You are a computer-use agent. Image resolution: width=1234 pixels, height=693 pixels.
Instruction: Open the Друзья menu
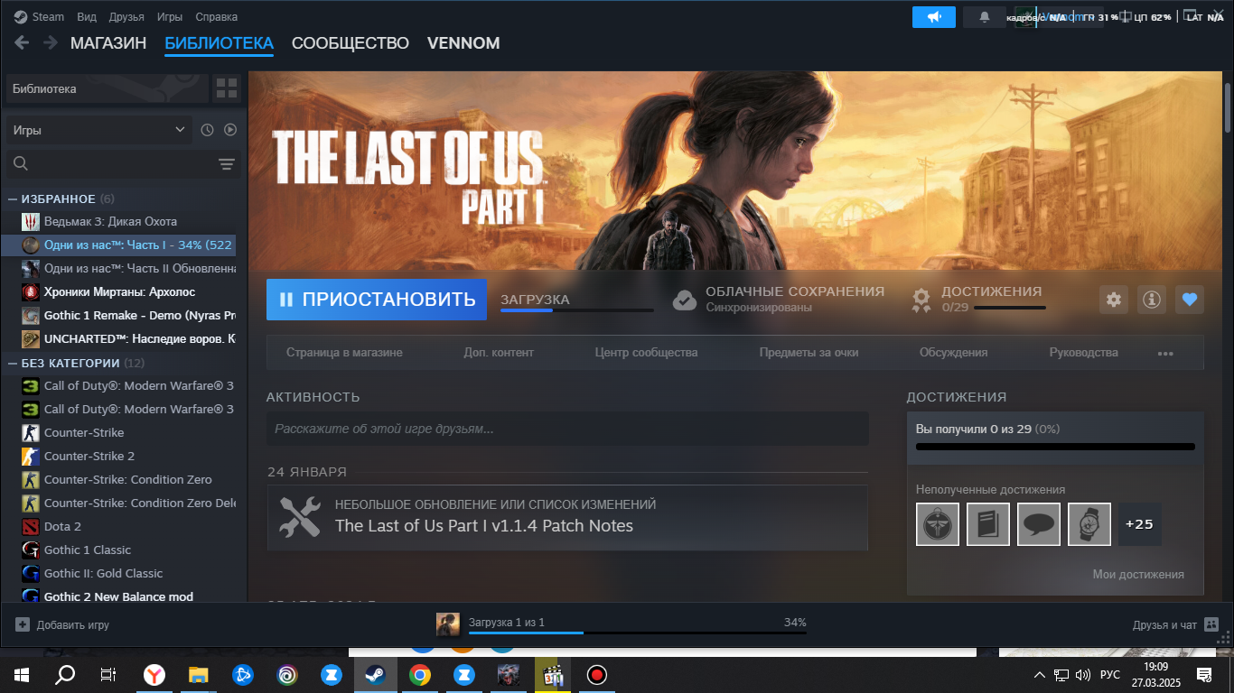126,16
